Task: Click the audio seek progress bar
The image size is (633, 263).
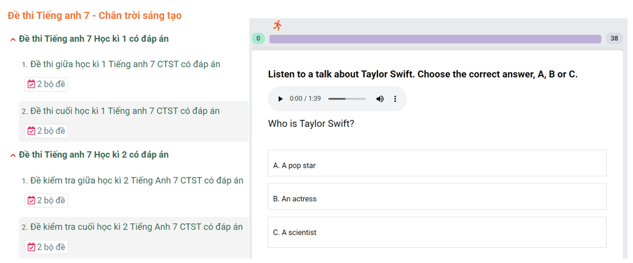Action: 346,99
